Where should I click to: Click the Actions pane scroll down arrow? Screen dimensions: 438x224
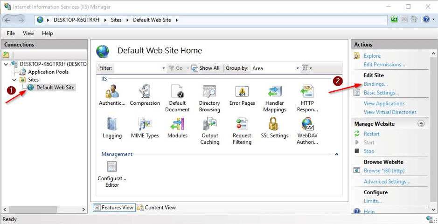(433, 210)
